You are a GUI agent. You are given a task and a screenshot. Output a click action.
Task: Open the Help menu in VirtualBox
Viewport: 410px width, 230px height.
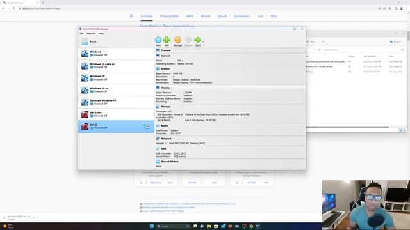point(101,34)
